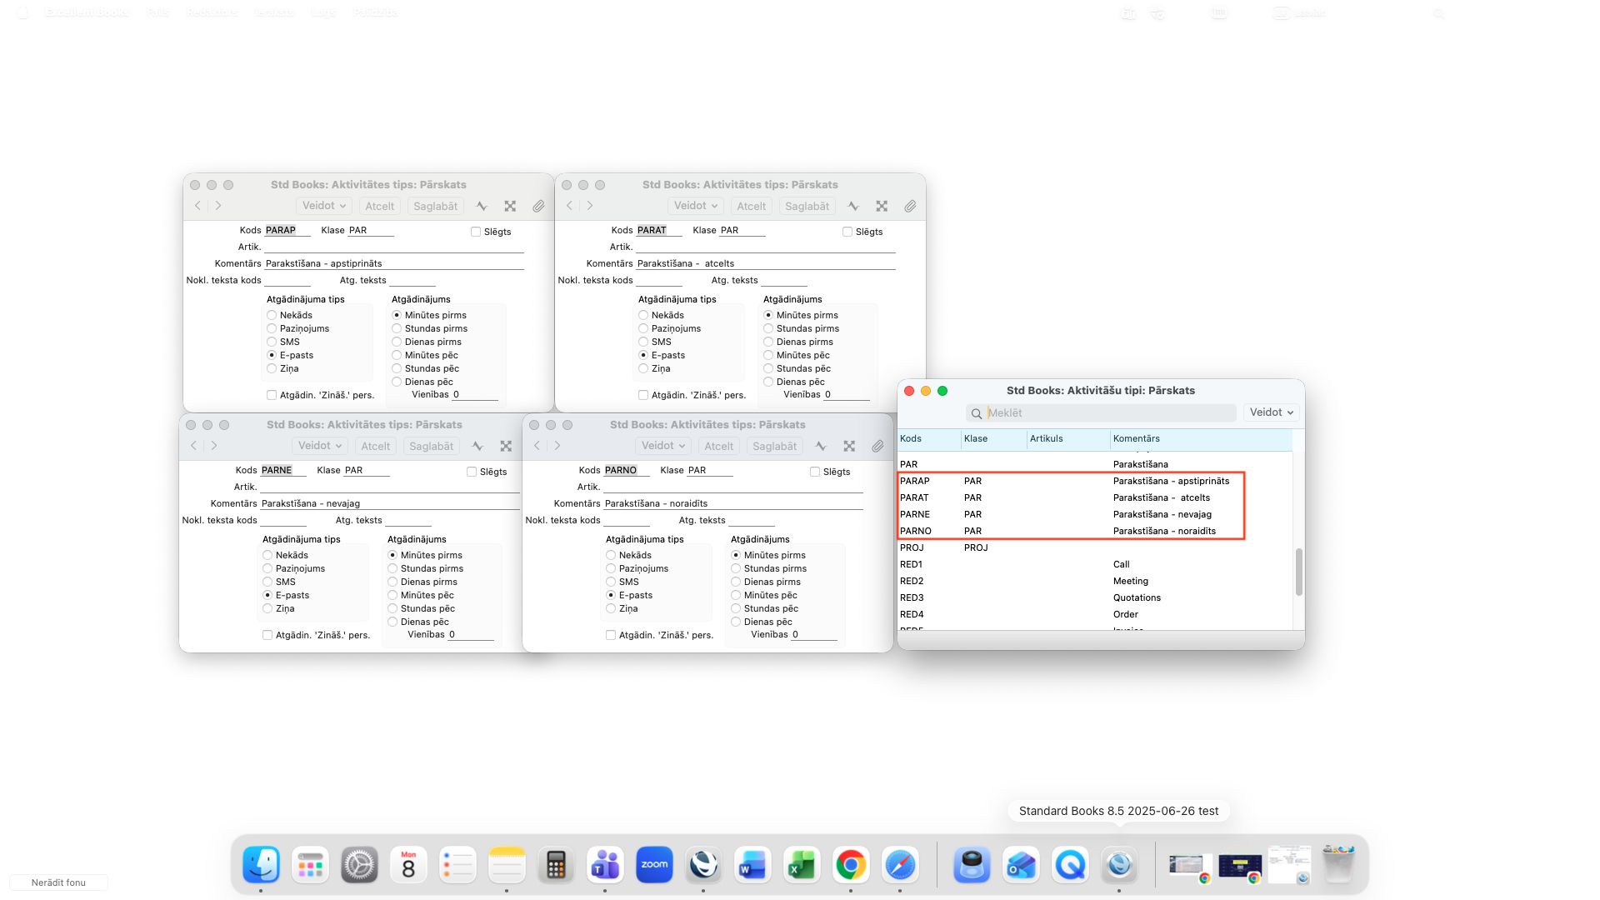Click the paperclip attachment icon in the PARAP window
Image resolution: width=1600 pixels, height=900 pixels.
click(x=538, y=206)
